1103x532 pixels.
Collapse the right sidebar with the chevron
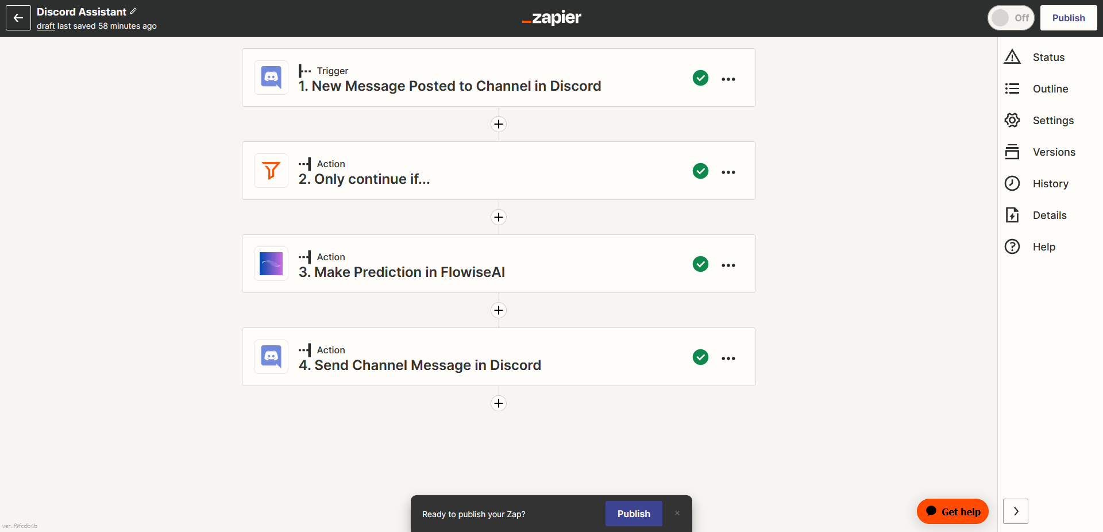click(1016, 511)
